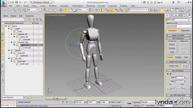The height and width of the screenshot is (108, 193).
Task: Toggle the 3D Snaps icon
Action: click(107, 10)
